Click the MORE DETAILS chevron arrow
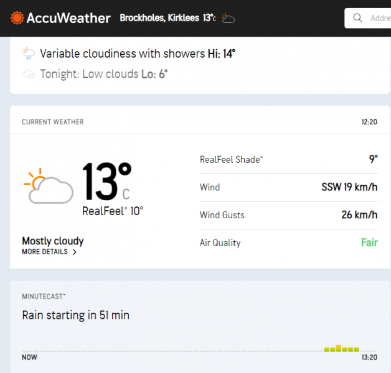The height and width of the screenshot is (373, 391). coord(75,252)
